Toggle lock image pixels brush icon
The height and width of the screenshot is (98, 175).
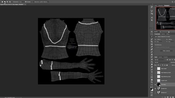[x=161, y=65]
